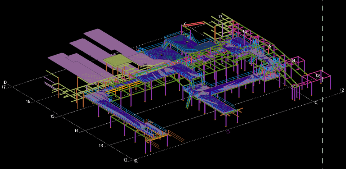Screen dimensions: 346x169
Task: Select white grid label 14 on the C side
Action: [293, 61]
